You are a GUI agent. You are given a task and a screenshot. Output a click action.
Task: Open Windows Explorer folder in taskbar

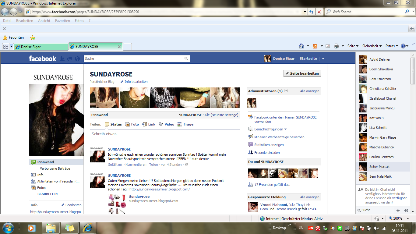pyautogui.click(x=51, y=228)
